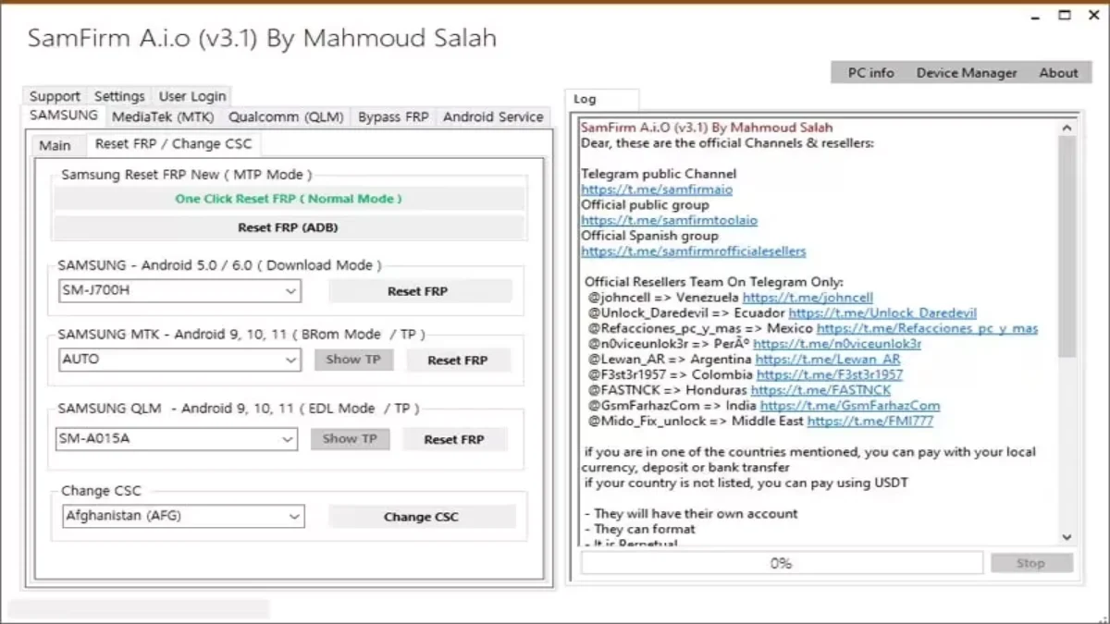
Task: Open the t.me/johncell link
Action: (x=808, y=299)
